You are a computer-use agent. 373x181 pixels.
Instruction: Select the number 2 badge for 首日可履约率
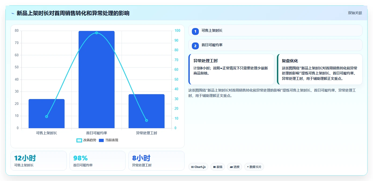(x=195, y=46)
